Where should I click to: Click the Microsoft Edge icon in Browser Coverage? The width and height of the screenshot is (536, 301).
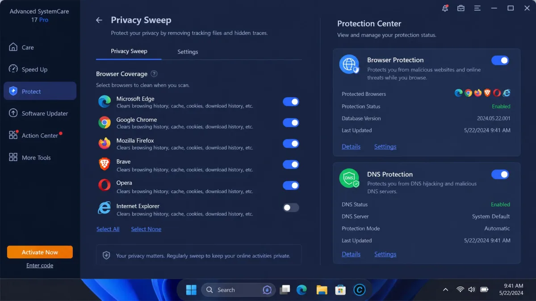tap(105, 102)
